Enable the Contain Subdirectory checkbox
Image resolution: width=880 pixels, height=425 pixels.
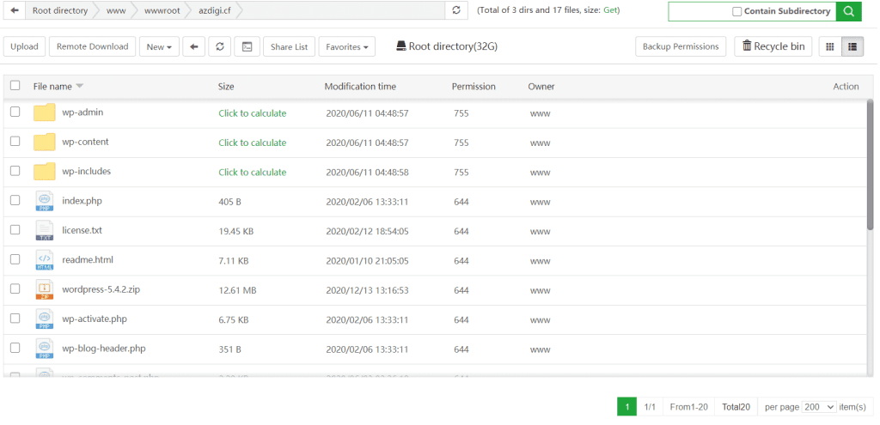[x=736, y=11]
